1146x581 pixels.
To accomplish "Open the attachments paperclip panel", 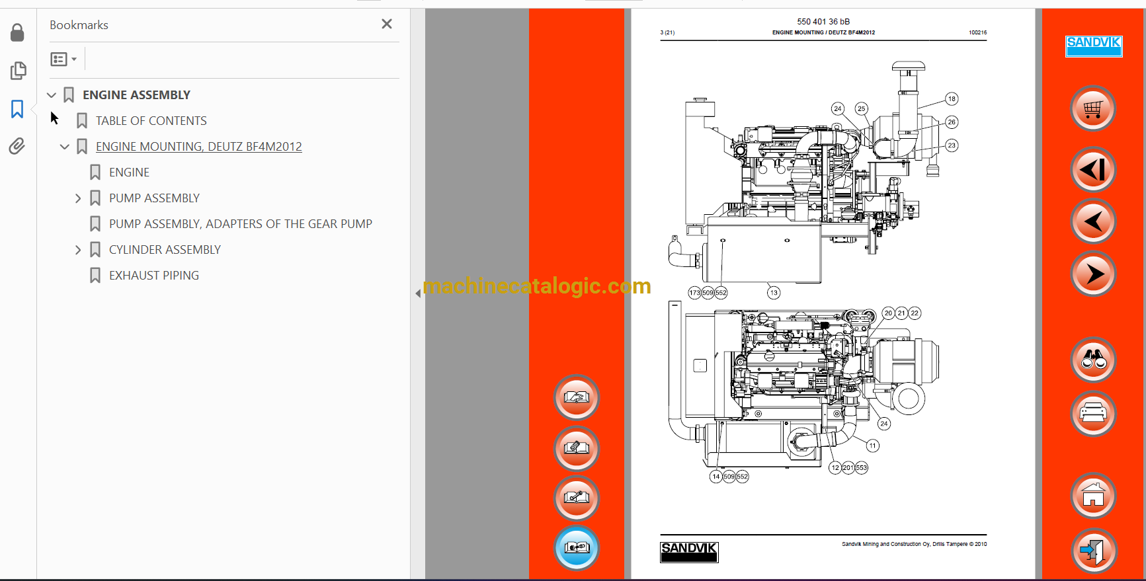I will (17, 146).
